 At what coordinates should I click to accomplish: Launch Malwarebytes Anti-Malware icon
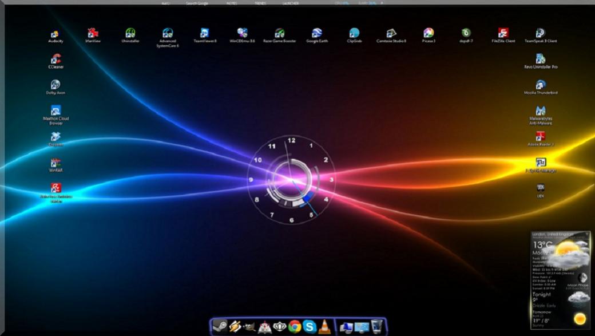coord(540,112)
